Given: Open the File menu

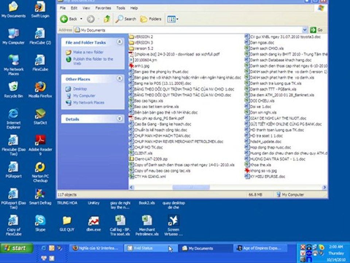Looking at the screenshot, I should coord(63,8).
